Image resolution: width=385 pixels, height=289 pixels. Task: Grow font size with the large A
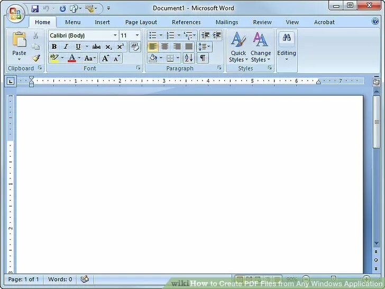click(x=105, y=58)
